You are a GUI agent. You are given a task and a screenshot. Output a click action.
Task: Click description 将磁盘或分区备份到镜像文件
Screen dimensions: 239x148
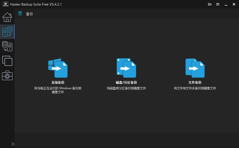(x=126, y=88)
